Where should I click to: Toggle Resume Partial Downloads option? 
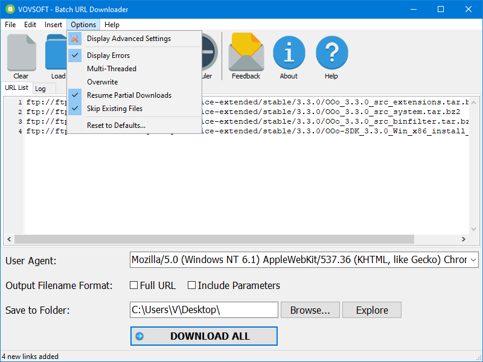click(x=134, y=95)
